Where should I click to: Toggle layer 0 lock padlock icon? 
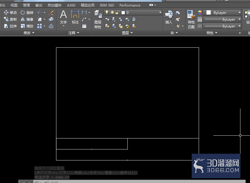point(118,12)
